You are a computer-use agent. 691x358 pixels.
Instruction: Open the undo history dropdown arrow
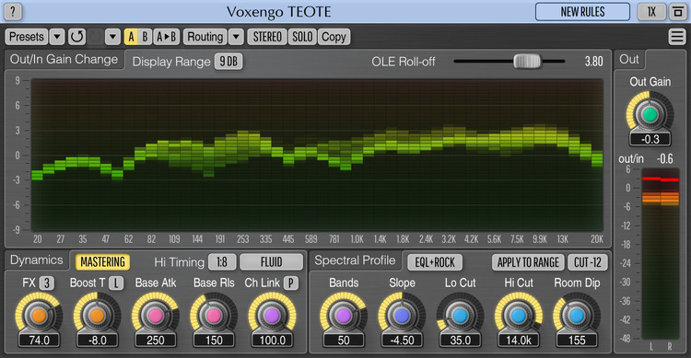tap(112, 37)
